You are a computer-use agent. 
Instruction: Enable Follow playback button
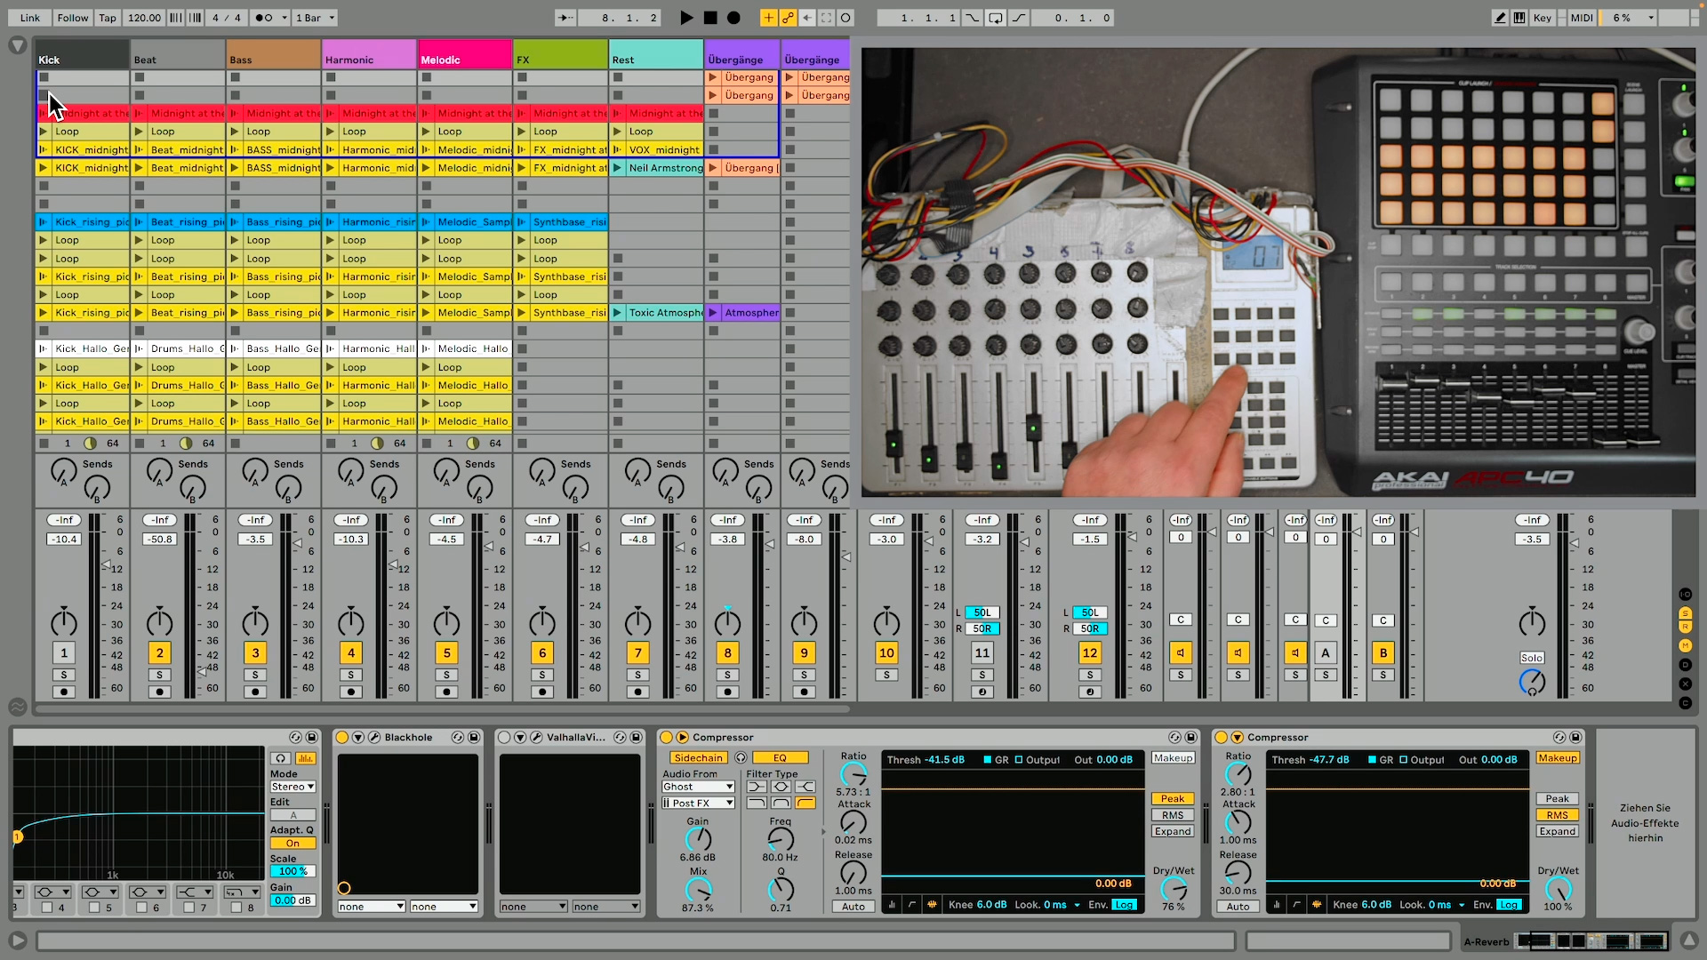tap(73, 18)
